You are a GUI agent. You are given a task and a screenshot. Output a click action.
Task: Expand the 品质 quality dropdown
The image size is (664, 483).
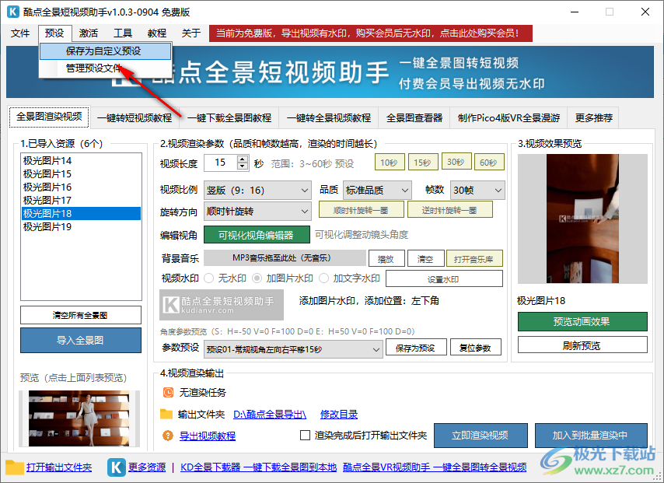377,190
